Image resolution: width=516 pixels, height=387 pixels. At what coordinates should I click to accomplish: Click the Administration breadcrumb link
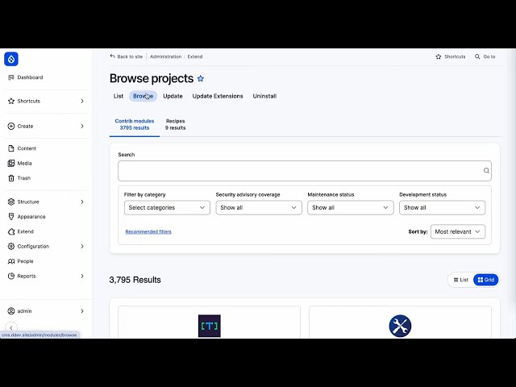click(x=166, y=56)
